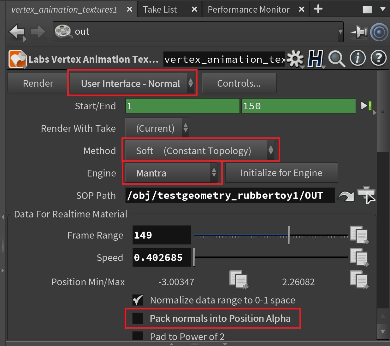Click the blue circular link selection icon
This screenshot has width=390, height=346.
tap(379, 32)
